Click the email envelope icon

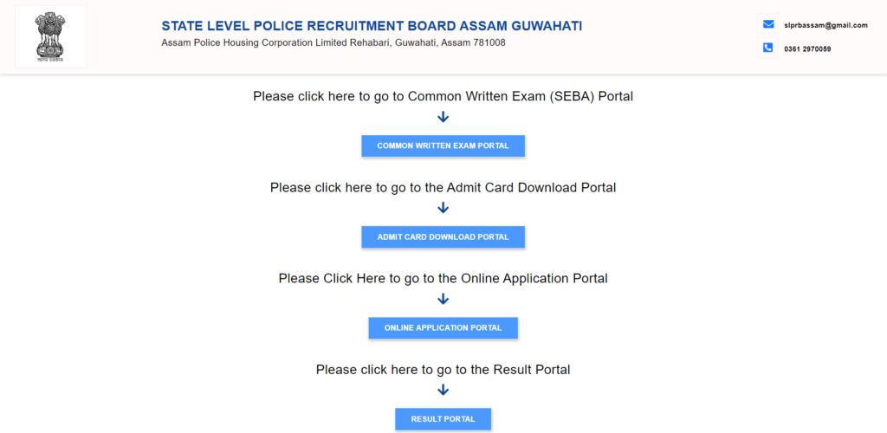[x=767, y=24]
